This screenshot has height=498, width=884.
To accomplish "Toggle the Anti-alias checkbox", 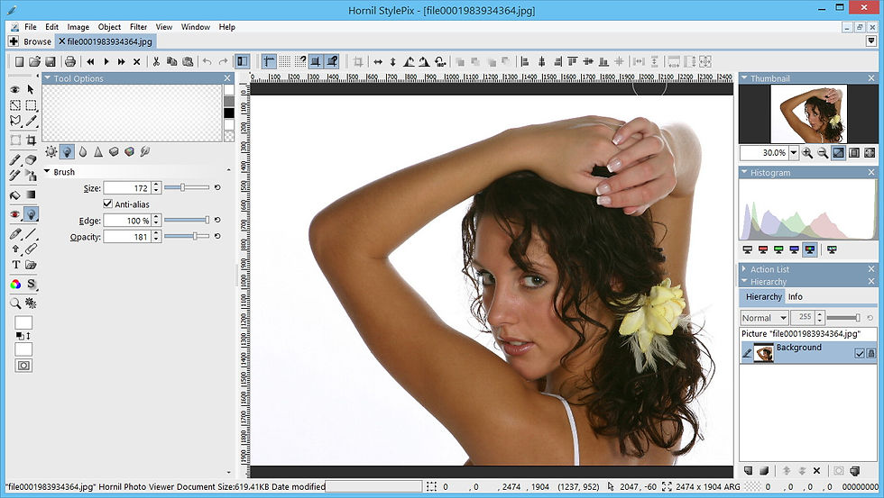I will tap(107, 204).
